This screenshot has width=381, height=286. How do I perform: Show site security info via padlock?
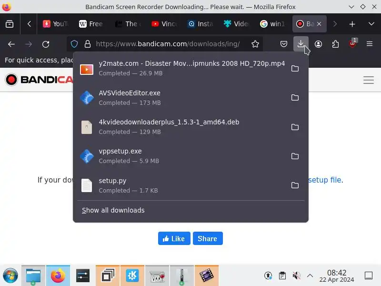coord(88,44)
